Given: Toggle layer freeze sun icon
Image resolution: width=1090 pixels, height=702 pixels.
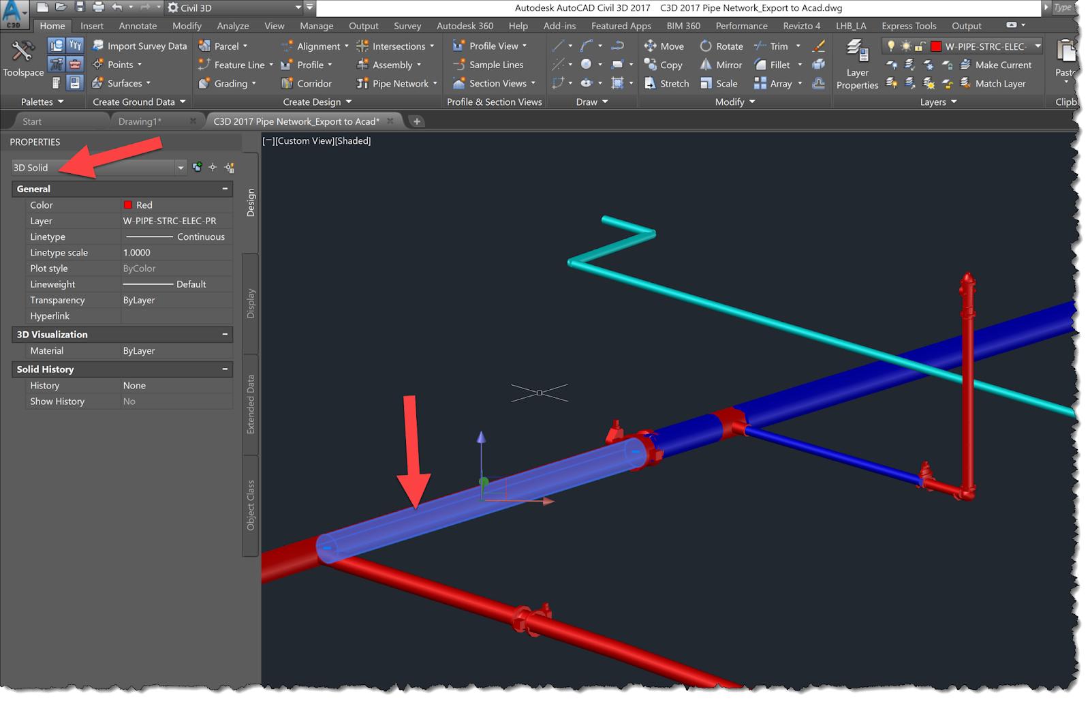Looking at the screenshot, I should [905, 46].
